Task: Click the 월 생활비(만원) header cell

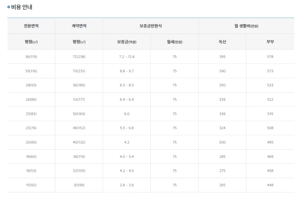Action: 246,26
